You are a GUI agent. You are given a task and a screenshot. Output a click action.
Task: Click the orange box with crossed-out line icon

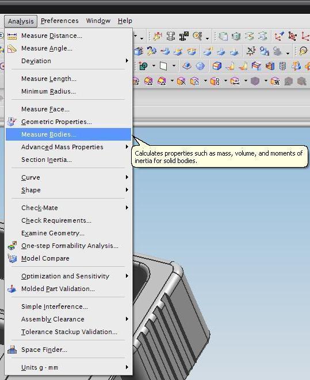(181, 81)
